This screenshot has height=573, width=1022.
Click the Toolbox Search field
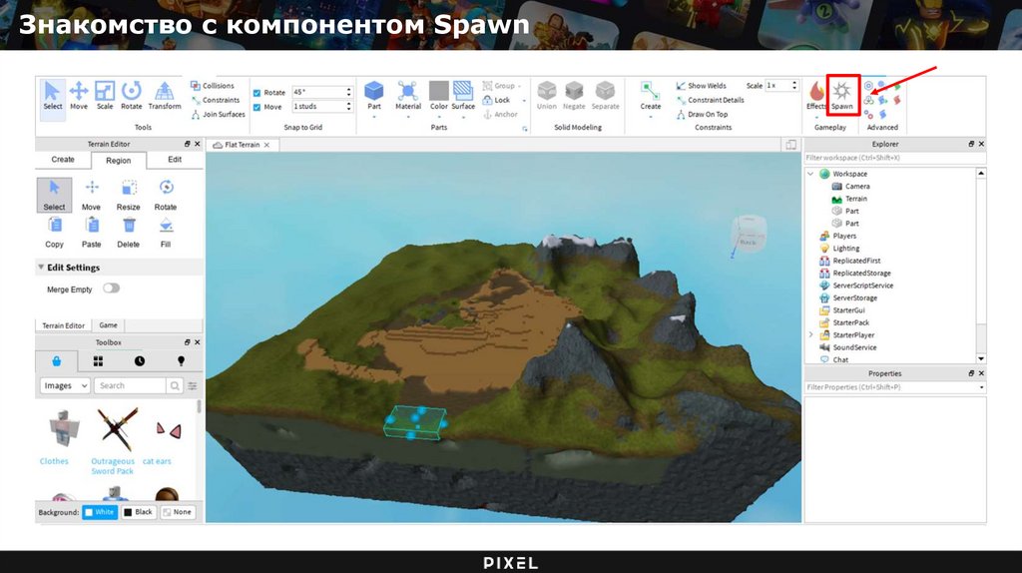click(x=131, y=386)
